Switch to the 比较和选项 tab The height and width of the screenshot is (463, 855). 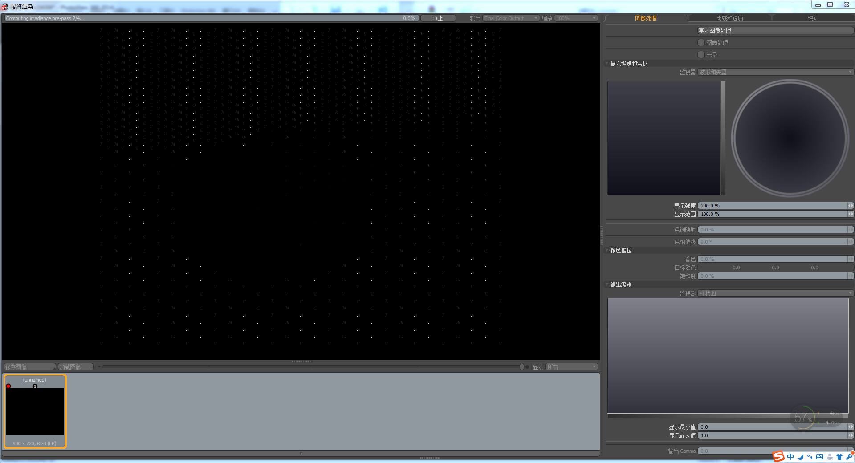(729, 18)
